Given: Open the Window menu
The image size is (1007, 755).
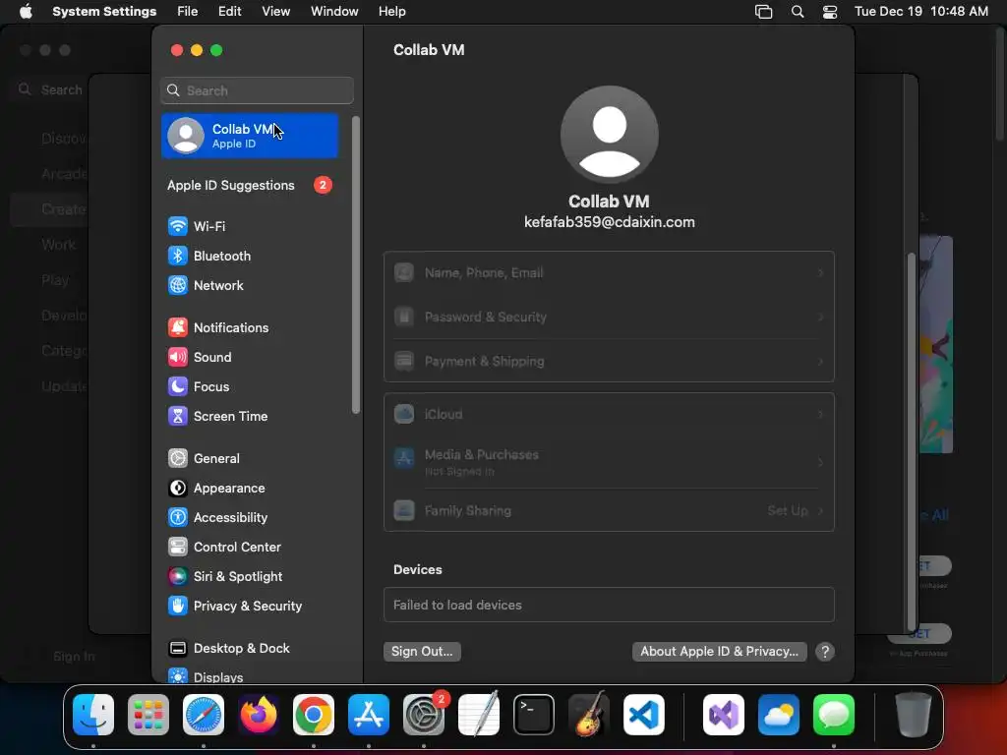Looking at the screenshot, I should (x=334, y=12).
